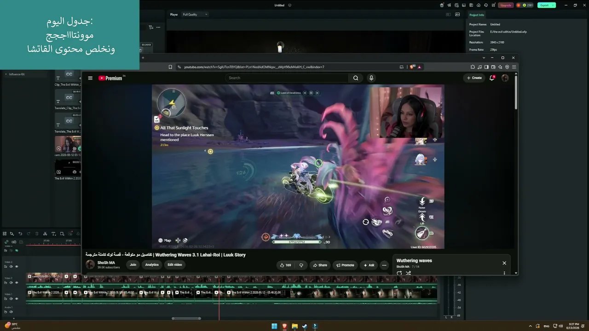Click the YouTube page vertical scrollbar
This screenshot has height=331, width=589.
pos(516,92)
